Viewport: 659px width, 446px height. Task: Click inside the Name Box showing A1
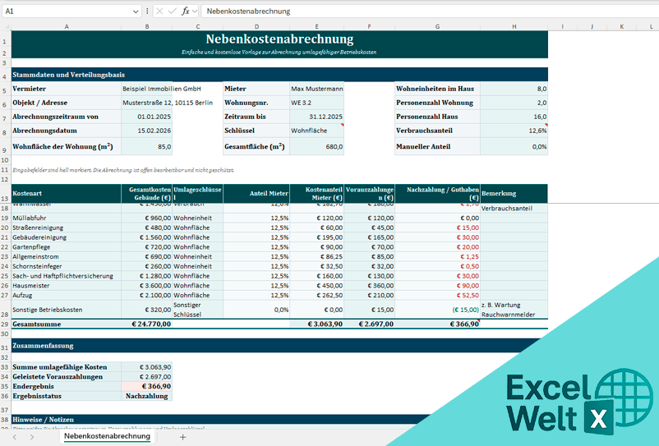(x=66, y=11)
